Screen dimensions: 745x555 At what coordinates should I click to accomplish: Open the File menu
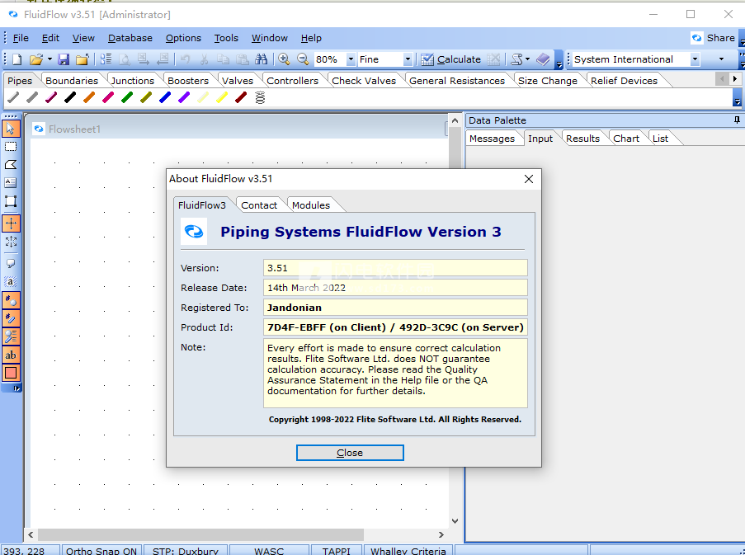click(x=21, y=38)
